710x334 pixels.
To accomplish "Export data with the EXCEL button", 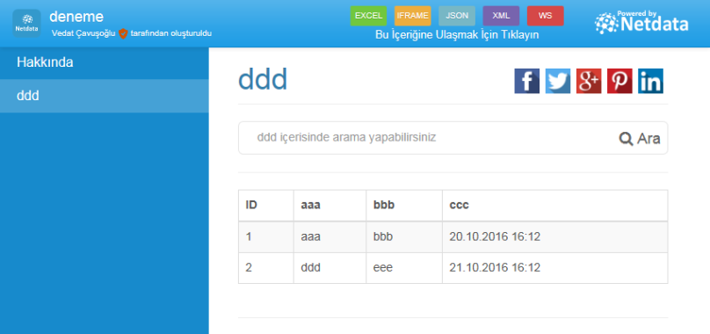I will (x=368, y=16).
